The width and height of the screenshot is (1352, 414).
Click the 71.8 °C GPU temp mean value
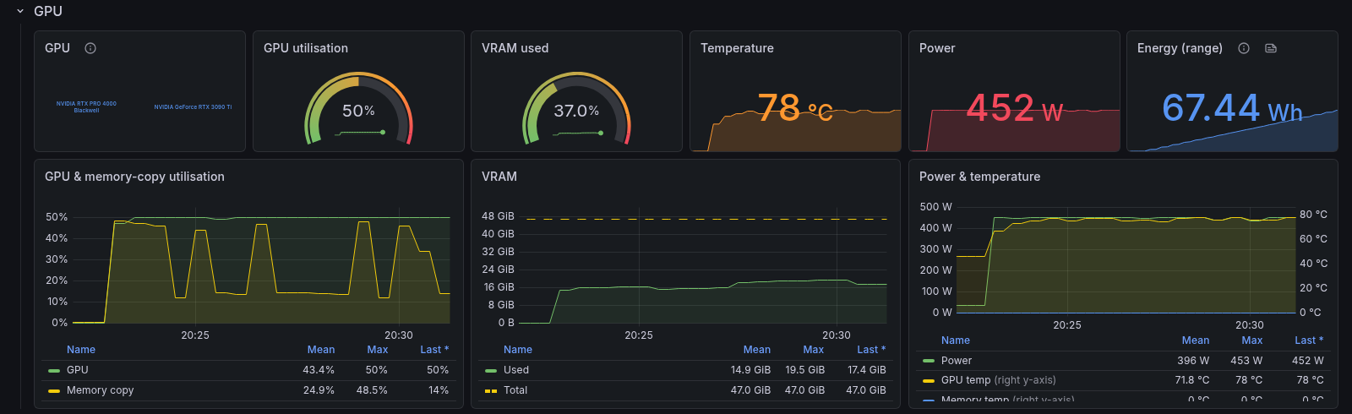(x=1192, y=380)
